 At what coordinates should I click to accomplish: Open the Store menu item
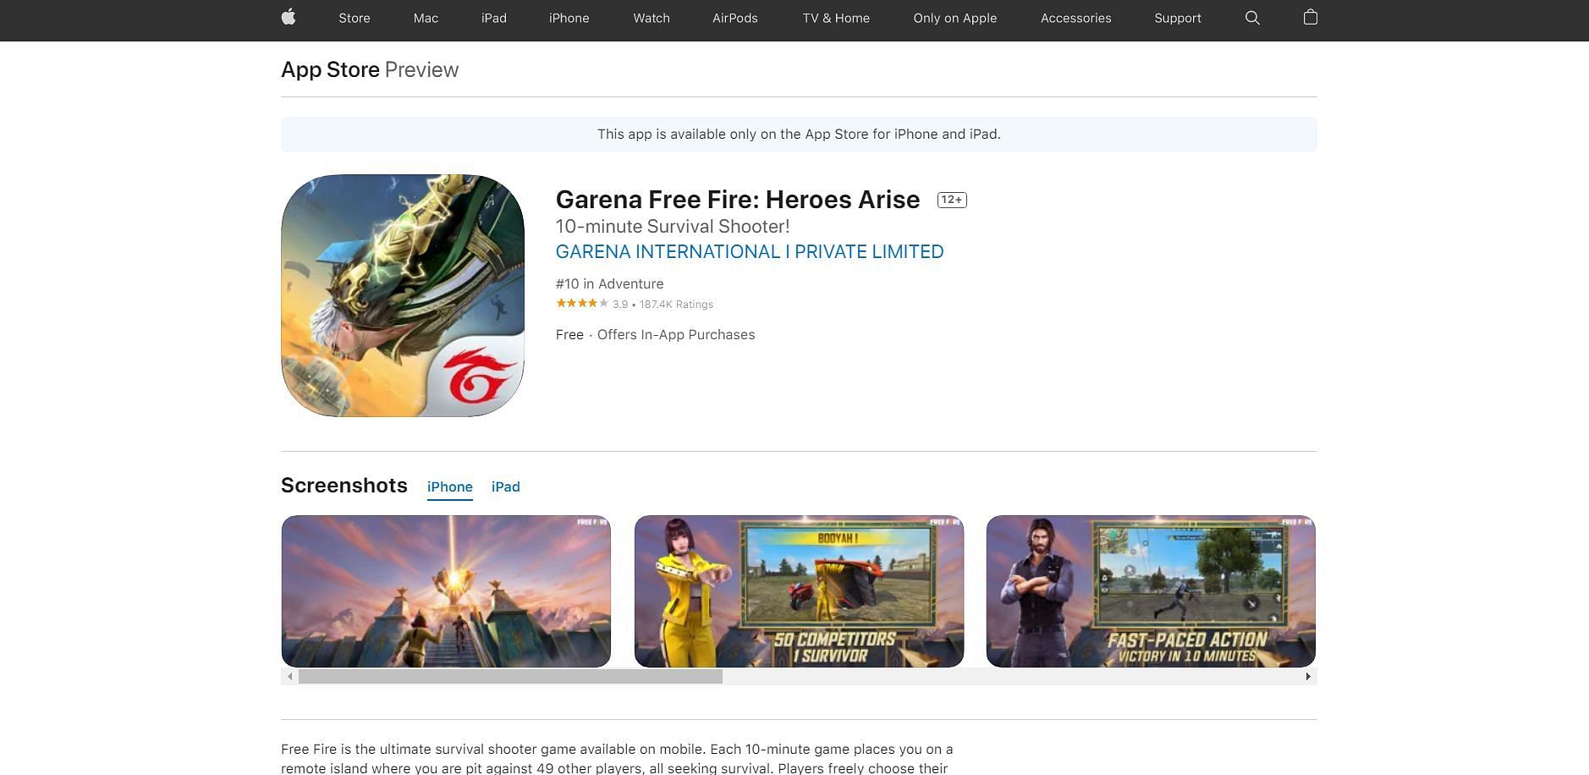pyautogui.click(x=354, y=18)
